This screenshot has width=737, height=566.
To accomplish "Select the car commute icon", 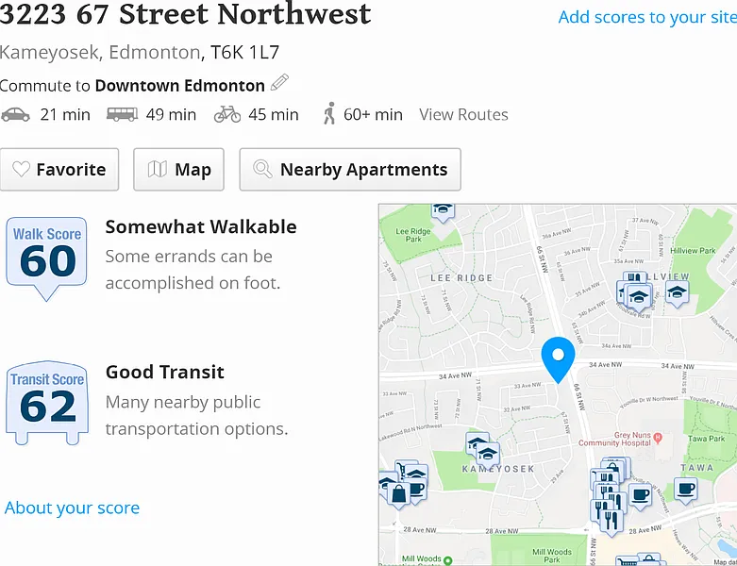I will 15,114.
